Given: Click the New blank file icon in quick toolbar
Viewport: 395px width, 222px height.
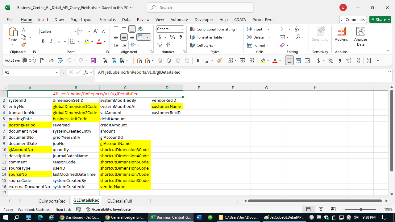Looking at the screenshot, I should coord(42,61).
